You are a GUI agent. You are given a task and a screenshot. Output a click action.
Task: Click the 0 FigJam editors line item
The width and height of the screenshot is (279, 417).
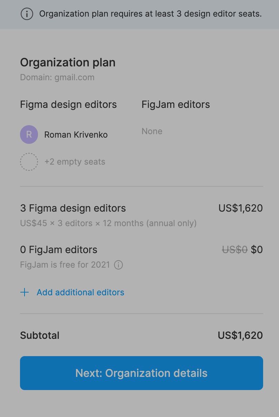[59, 250]
